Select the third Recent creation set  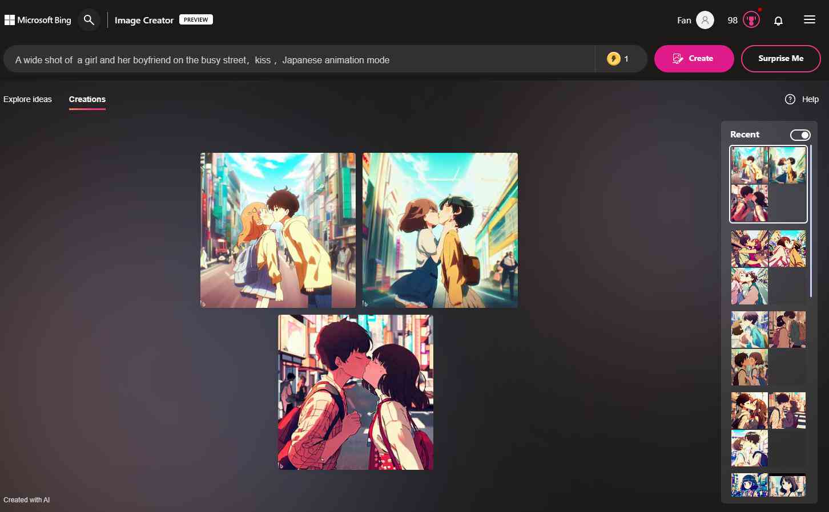[768, 348]
